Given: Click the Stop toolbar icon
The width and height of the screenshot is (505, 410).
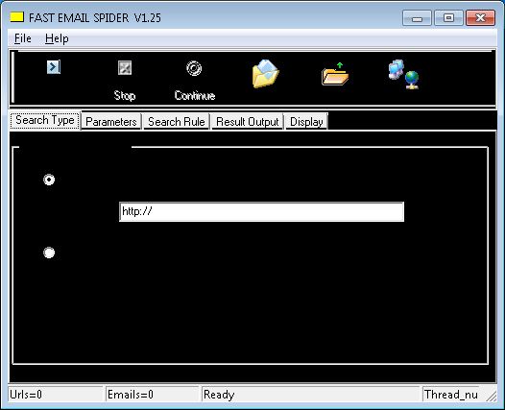Looking at the screenshot, I should 125,68.
